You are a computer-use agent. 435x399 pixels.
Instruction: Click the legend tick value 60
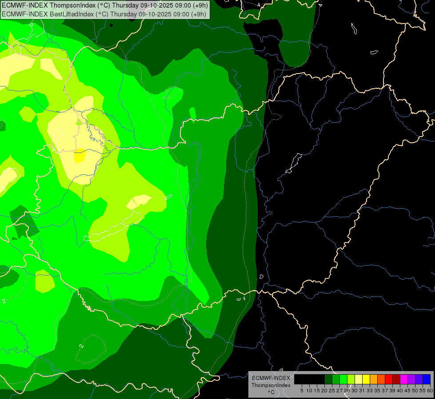point(430,391)
